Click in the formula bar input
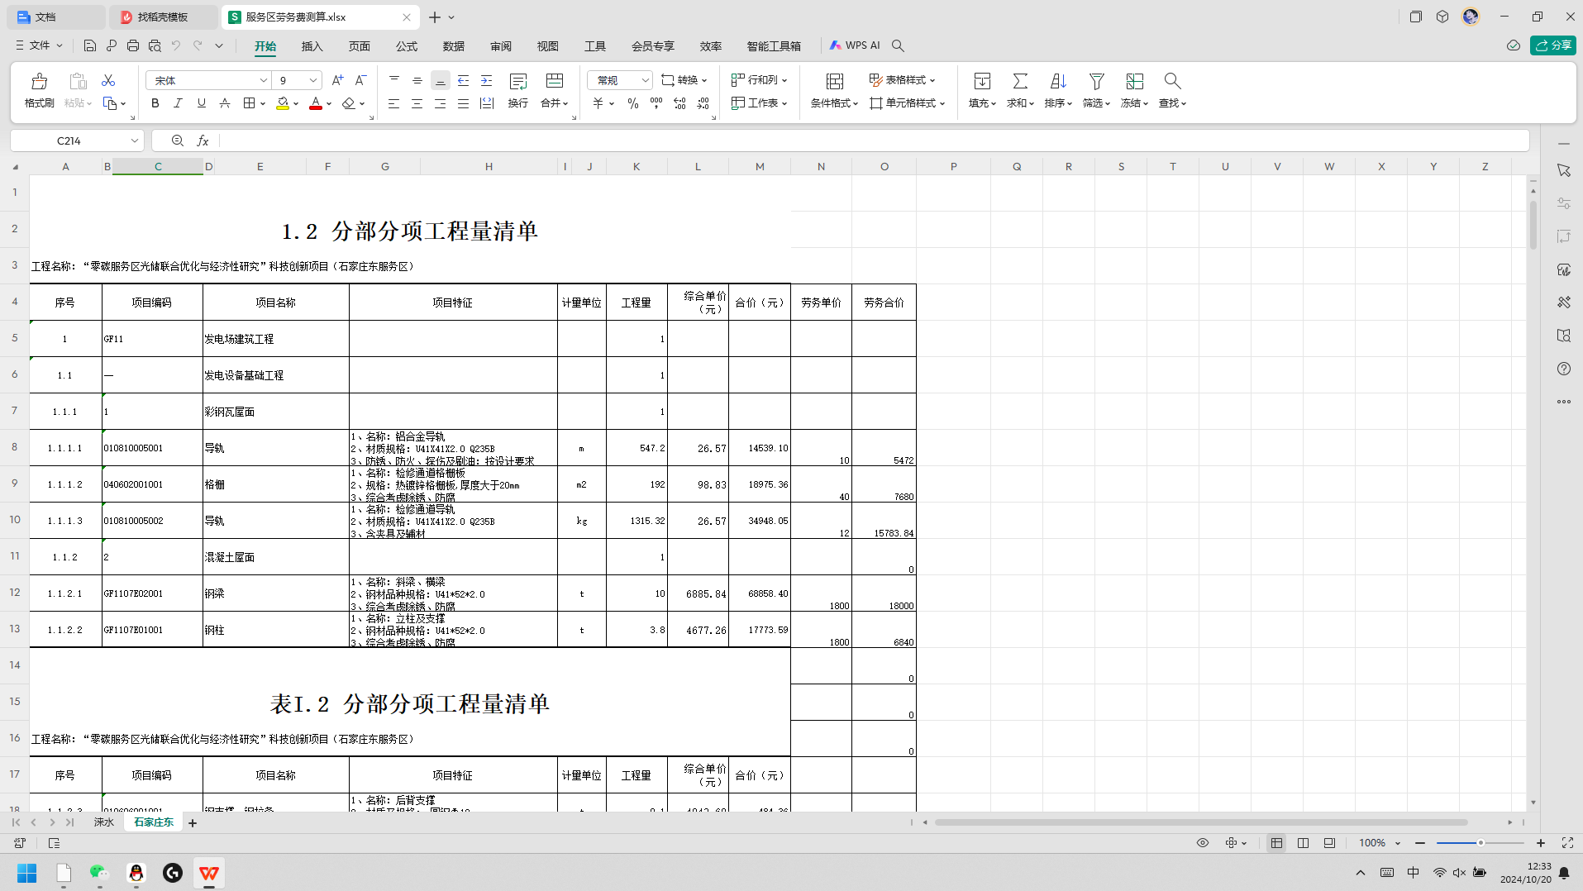The image size is (1583, 891). point(874,141)
